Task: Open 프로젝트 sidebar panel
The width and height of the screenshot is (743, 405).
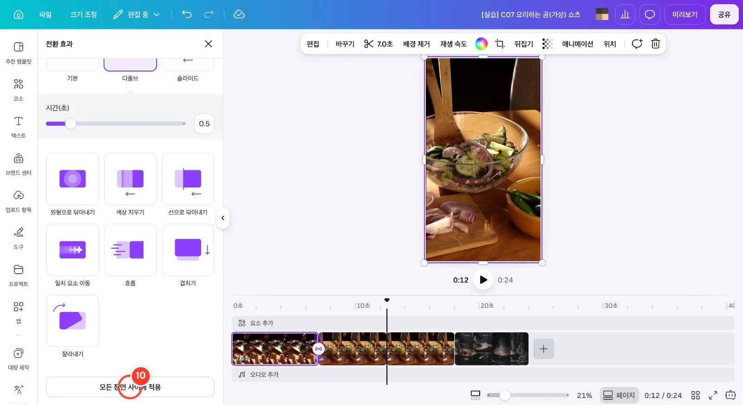Action: pos(19,276)
